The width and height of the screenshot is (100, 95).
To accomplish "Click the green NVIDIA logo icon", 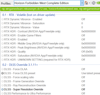I will point(98,3).
